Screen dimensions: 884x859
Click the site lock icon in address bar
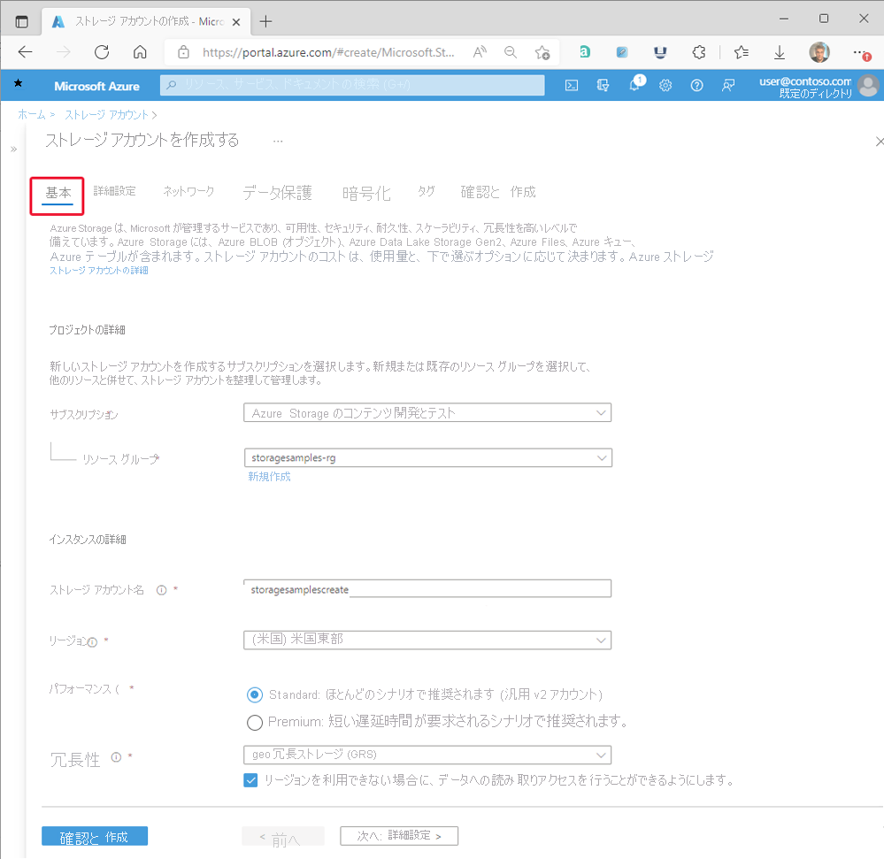(x=183, y=52)
